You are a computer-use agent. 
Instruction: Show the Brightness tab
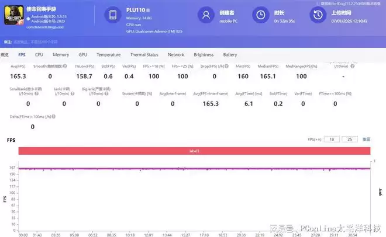(204, 55)
